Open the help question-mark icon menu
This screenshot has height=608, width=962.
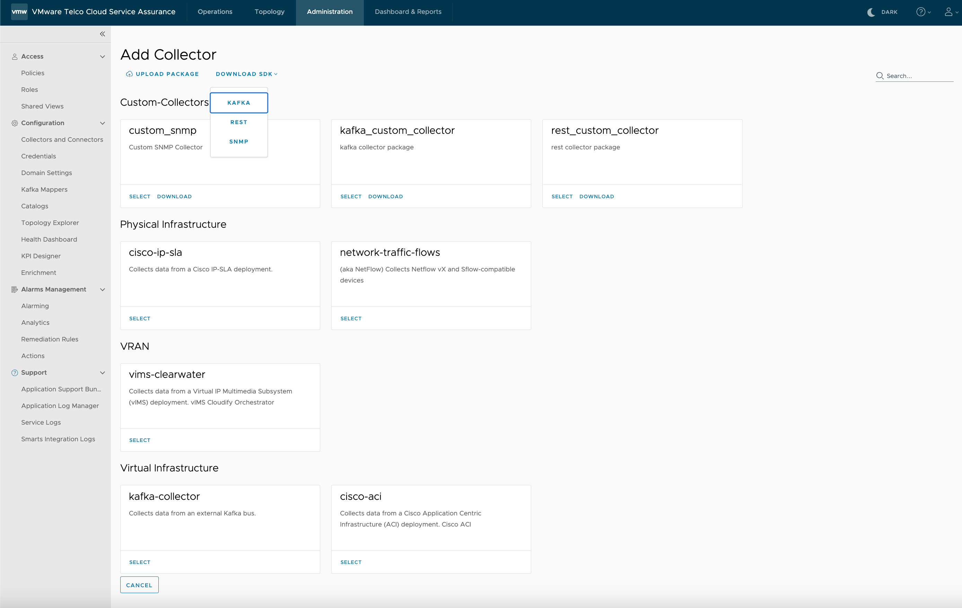(x=920, y=12)
